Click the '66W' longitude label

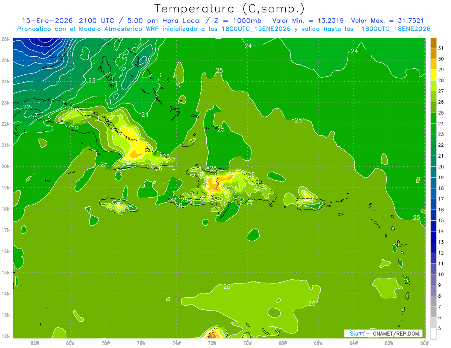[x=318, y=343]
